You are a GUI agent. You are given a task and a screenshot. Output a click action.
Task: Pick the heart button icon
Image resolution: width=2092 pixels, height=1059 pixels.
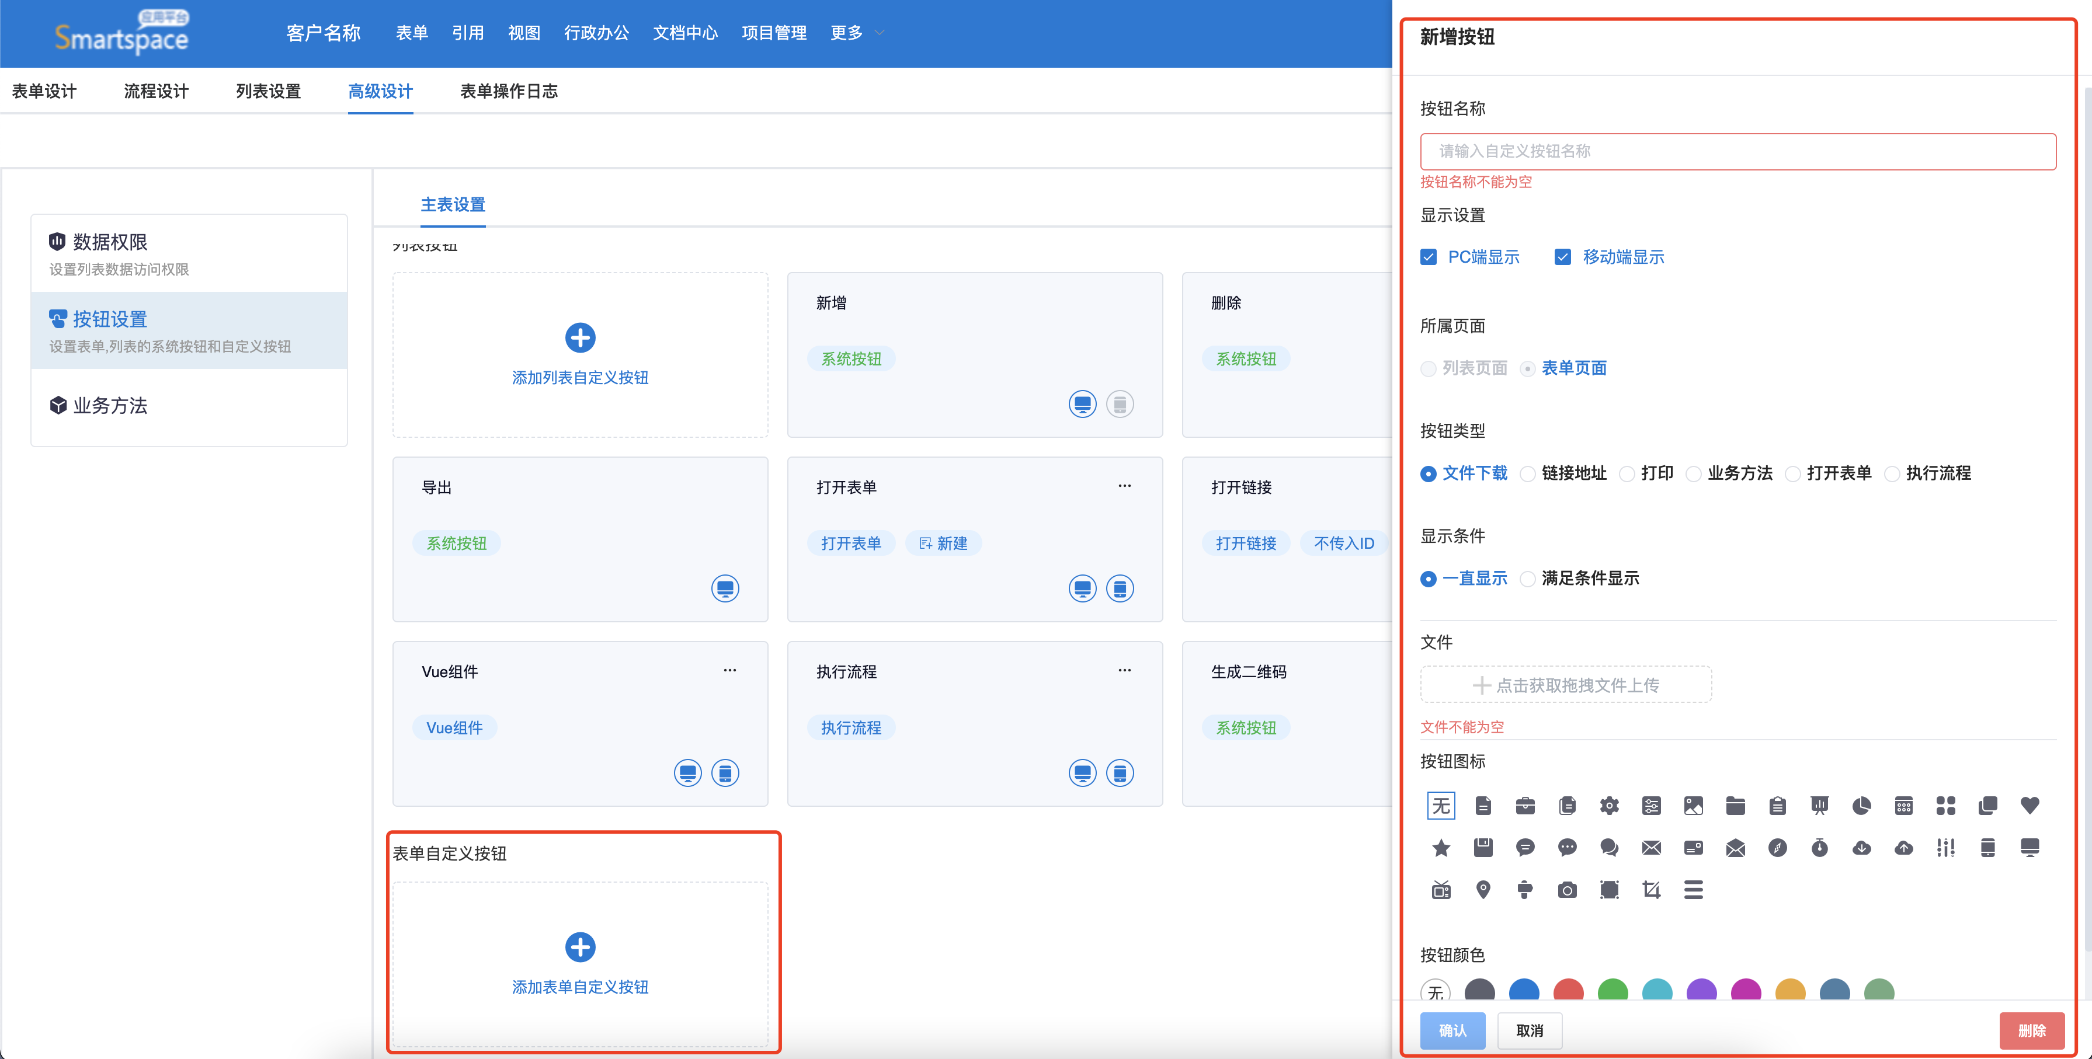pos(2030,806)
